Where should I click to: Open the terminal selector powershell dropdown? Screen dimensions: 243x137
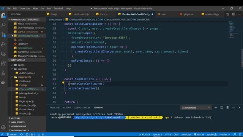[196, 108]
